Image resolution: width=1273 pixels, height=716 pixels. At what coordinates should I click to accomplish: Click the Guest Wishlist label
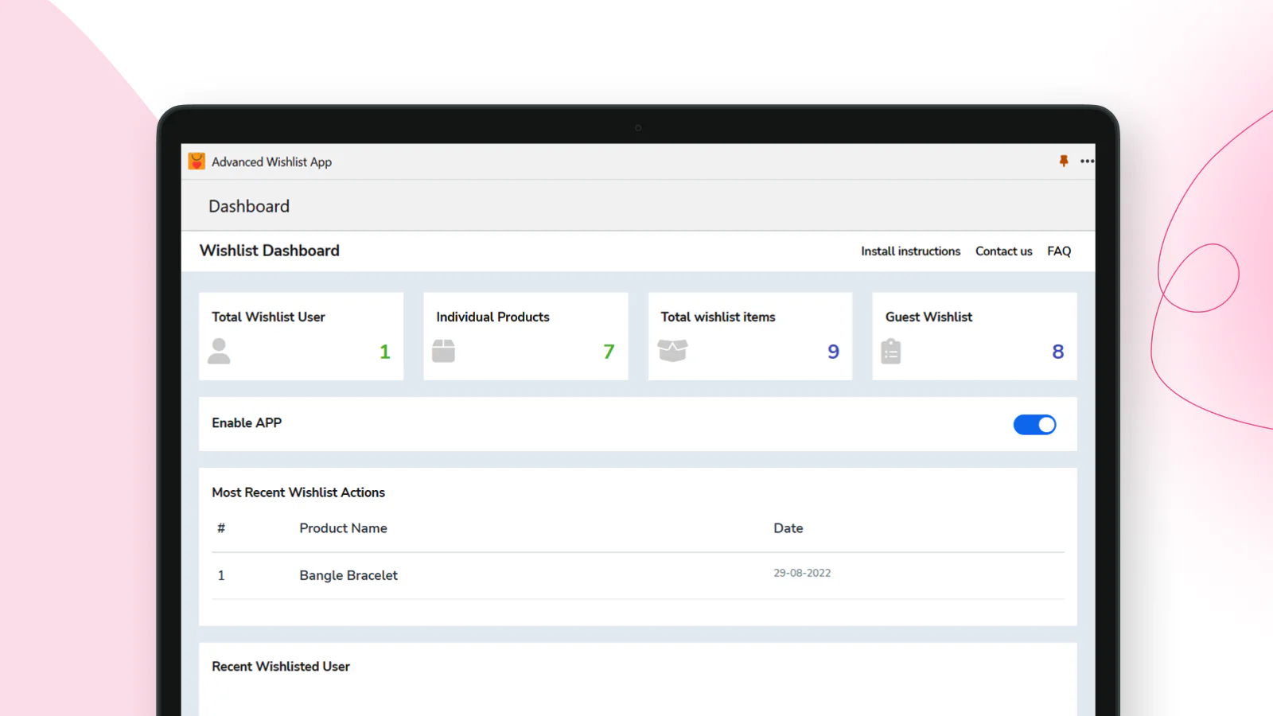(x=928, y=317)
